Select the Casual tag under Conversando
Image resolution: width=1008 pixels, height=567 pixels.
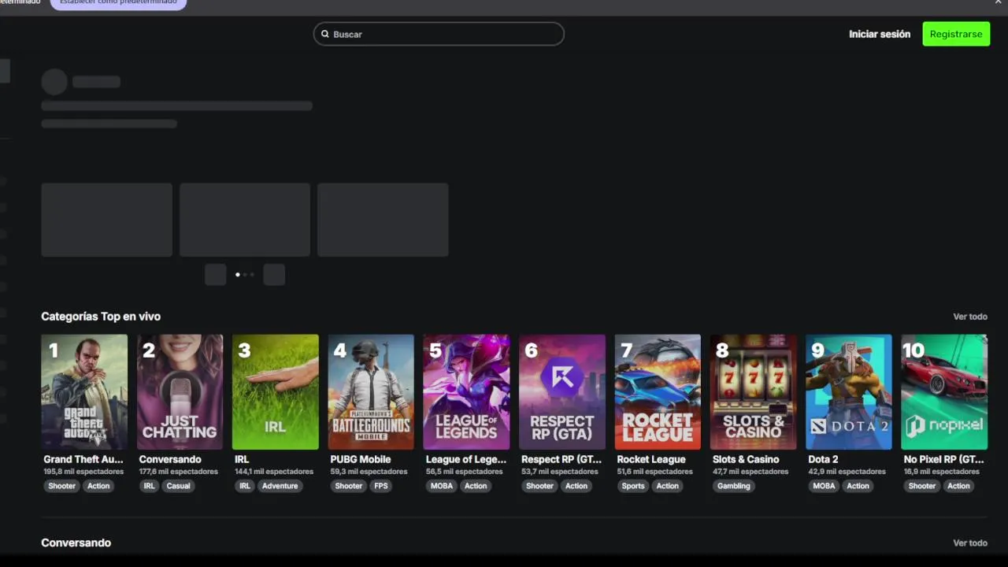click(x=178, y=486)
